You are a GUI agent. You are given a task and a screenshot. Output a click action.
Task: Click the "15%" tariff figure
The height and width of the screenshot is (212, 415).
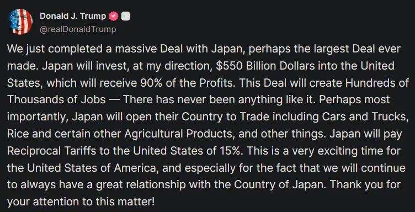click(232, 151)
